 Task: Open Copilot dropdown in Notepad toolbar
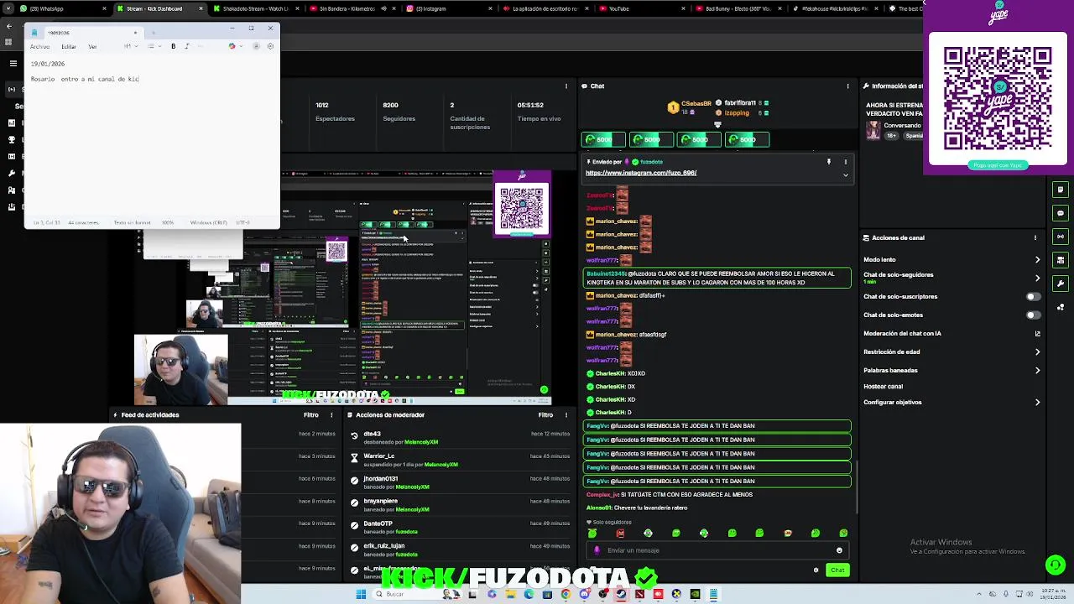(233, 46)
